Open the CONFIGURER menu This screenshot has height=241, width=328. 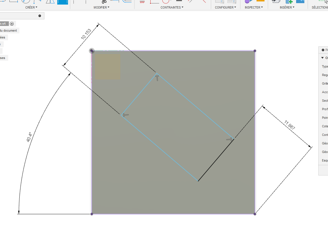[x=225, y=7]
